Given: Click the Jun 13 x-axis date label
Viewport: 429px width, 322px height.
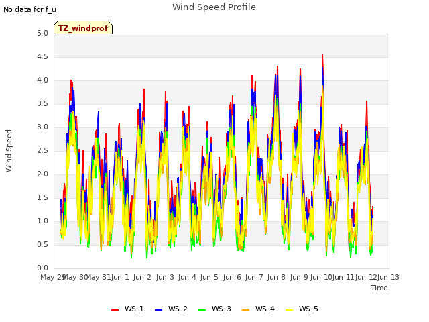Looking at the screenshot, I should [388, 277].
